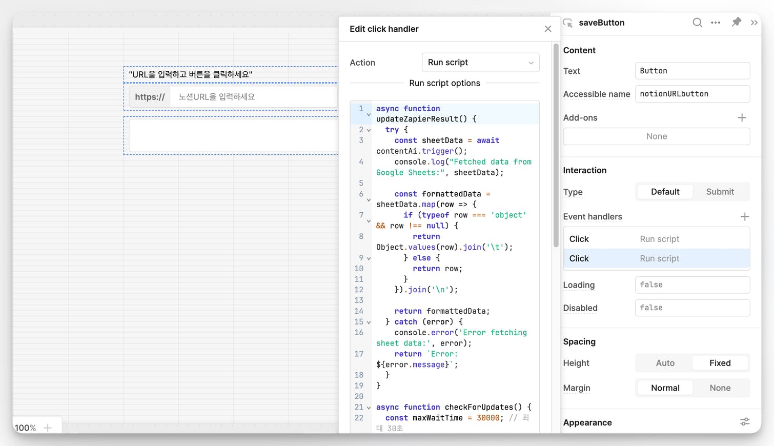Viewport: 774px width, 446px height.
Task: Set interaction Type to Submit
Action: point(720,192)
